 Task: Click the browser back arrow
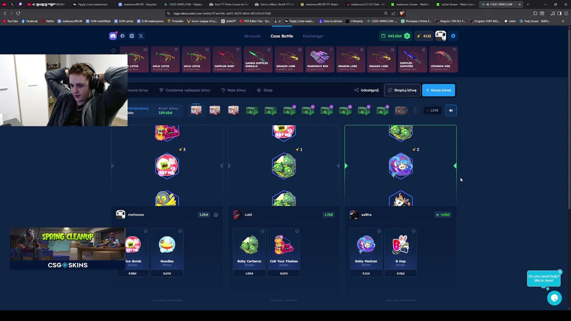click(5, 13)
